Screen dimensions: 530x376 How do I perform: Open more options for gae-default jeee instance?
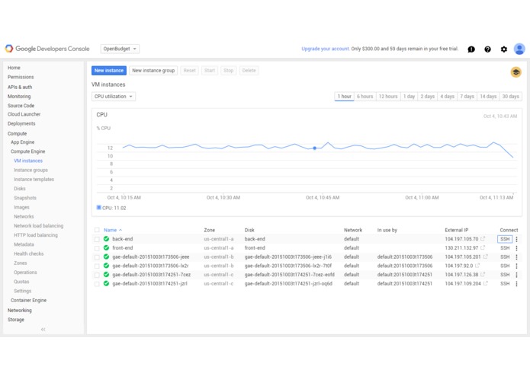coord(516,257)
